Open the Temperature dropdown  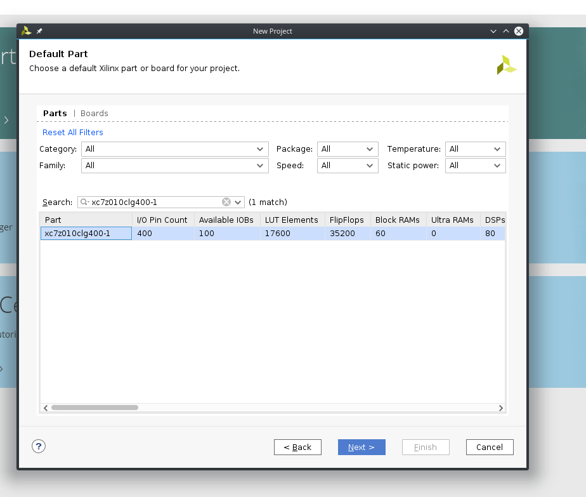(476, 149)
